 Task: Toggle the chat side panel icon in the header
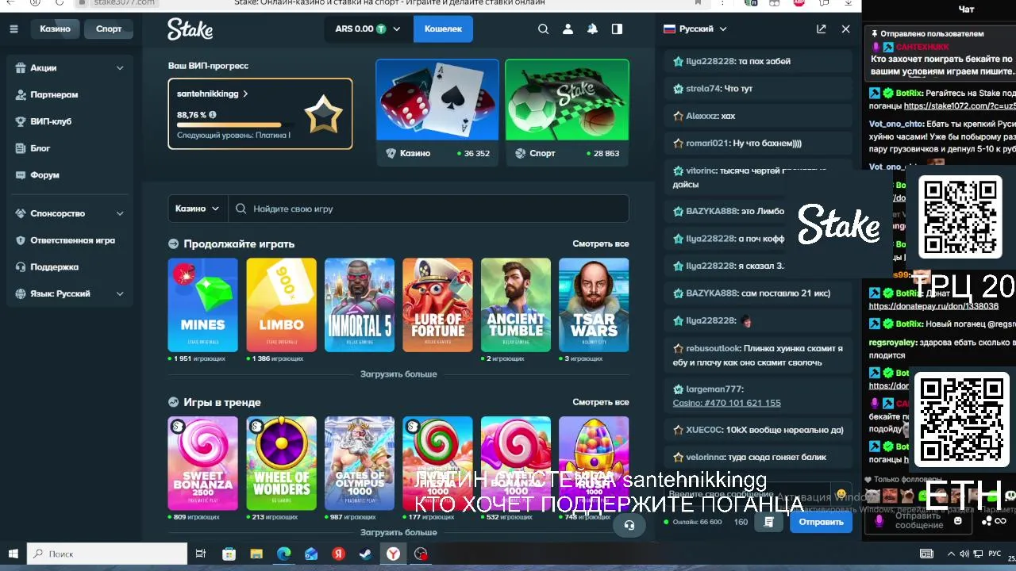(617, 29)
